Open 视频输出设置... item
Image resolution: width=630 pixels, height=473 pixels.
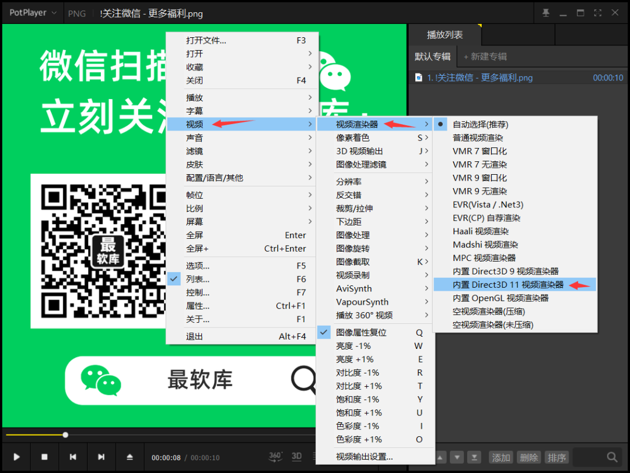[x=375, y=457]
